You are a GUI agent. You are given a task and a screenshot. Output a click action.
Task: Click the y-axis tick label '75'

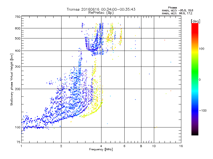click(19, 142)
